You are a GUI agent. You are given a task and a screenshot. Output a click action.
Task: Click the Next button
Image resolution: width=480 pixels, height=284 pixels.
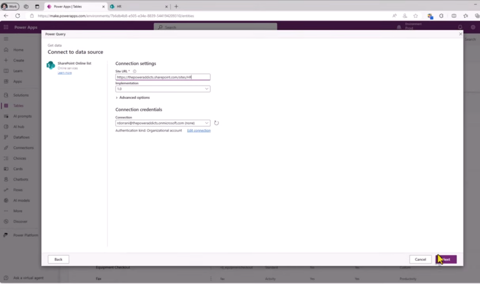coord(446,260)
